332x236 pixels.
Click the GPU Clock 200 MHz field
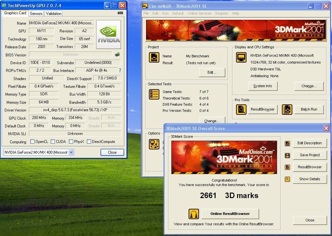(x=39, y=118)
